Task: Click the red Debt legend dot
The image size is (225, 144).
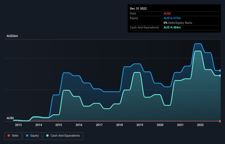Action: [x=9, y=136]
